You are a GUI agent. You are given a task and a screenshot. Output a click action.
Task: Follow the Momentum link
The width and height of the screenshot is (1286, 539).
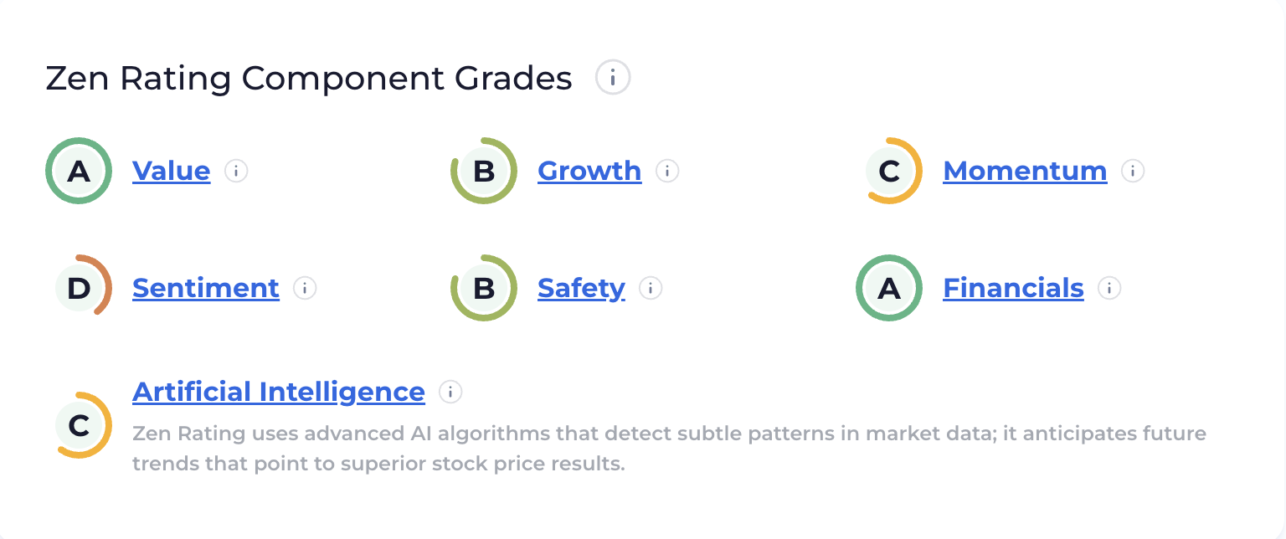pos(1025,171)
